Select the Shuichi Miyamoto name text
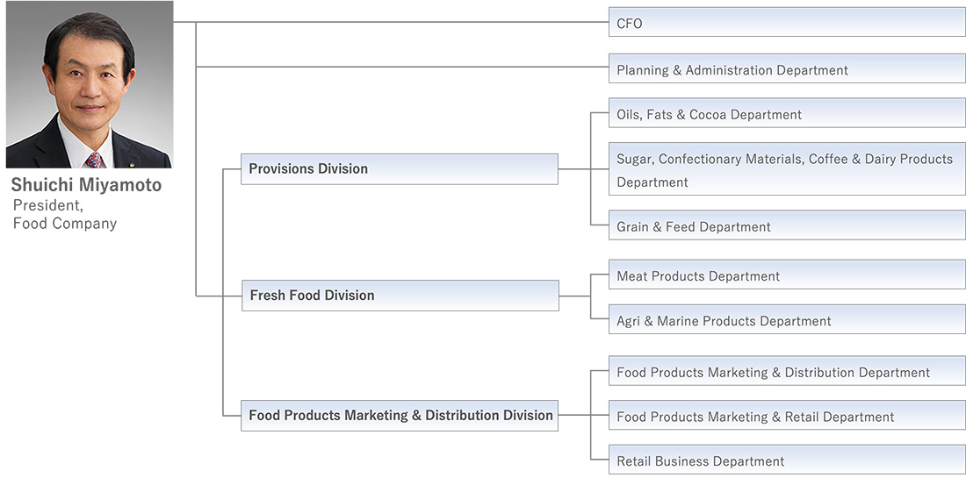 click(86, 186)
